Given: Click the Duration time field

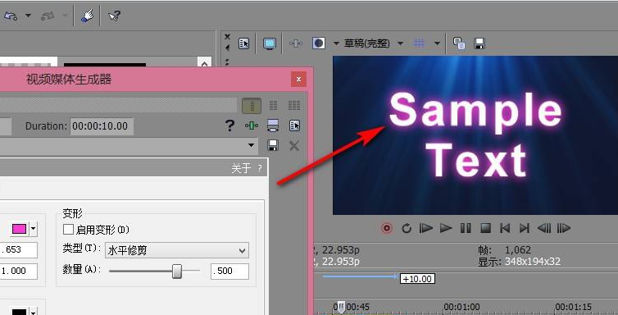Looking at the screenshot, I should (102, 126).
